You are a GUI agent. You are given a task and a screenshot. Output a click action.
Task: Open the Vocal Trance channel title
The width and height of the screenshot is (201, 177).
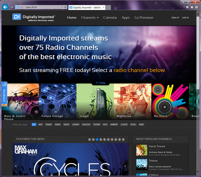tap(157, 146)
